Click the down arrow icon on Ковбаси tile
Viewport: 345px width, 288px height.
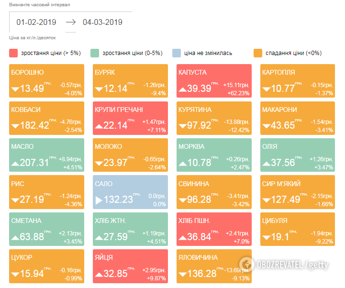pyautogui.click(x=15, y=126)
